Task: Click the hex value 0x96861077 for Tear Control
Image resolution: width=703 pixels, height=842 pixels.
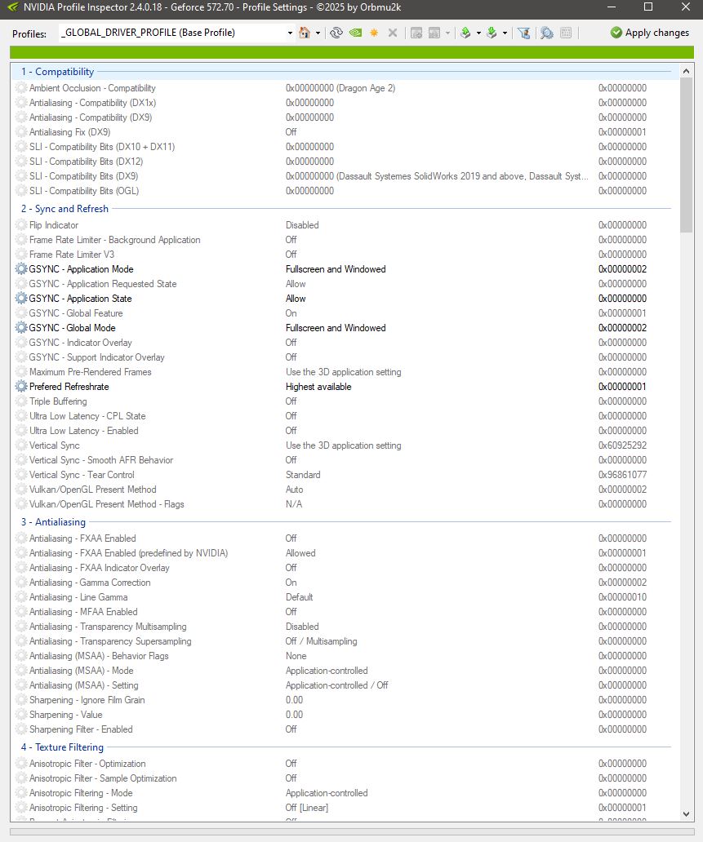Action: click(622, 475)
